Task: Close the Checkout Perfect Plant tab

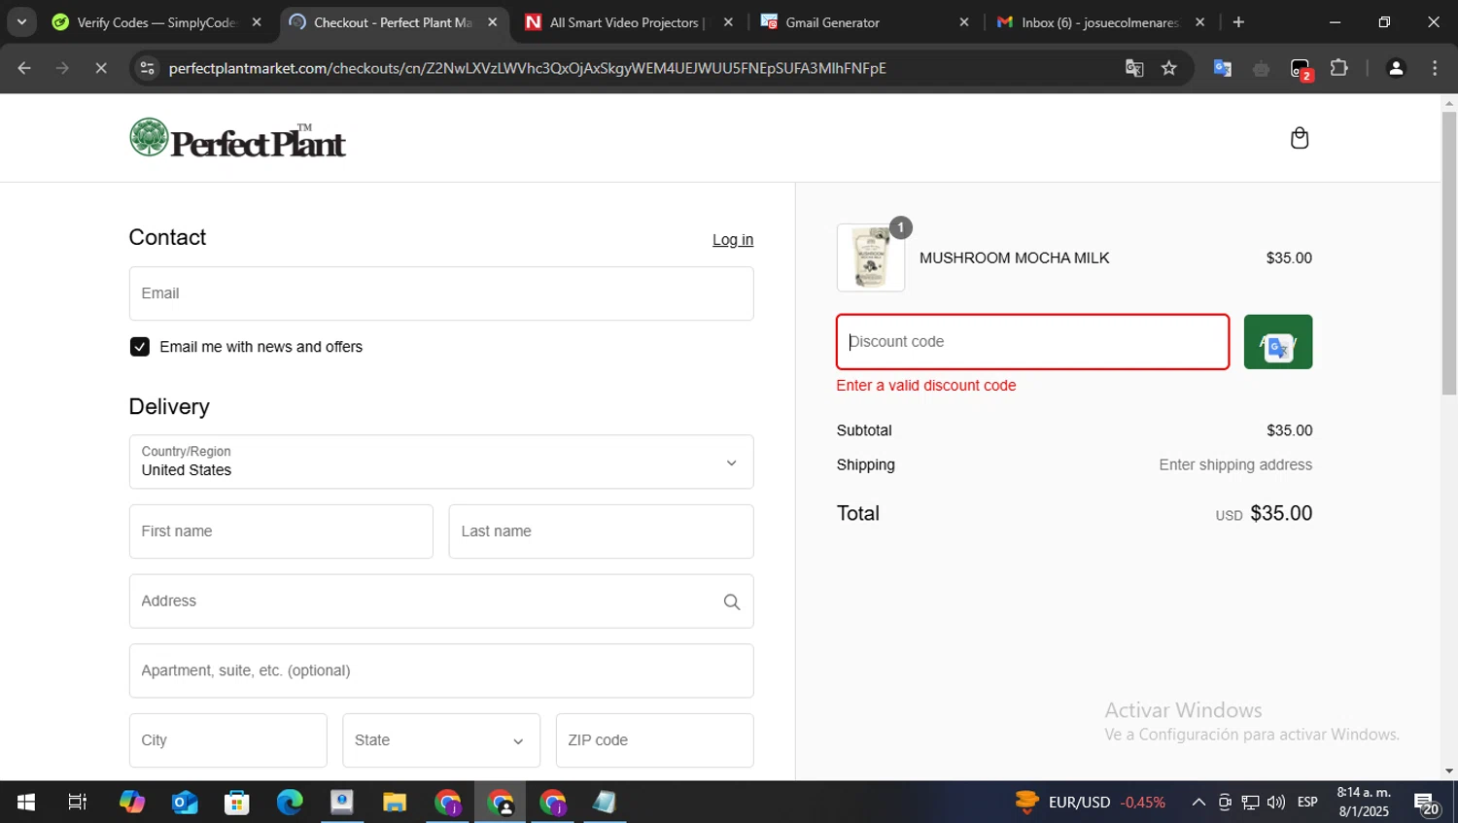Action: click(493, 21)
